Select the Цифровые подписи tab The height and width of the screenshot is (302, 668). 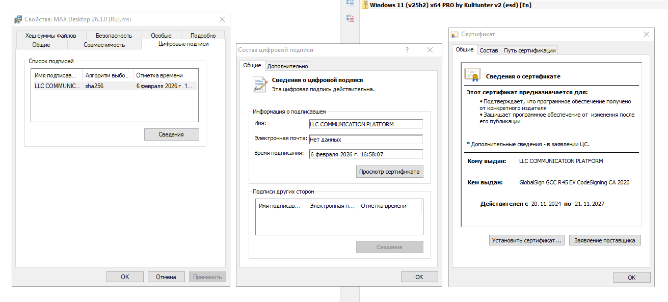tap(183, 44)
